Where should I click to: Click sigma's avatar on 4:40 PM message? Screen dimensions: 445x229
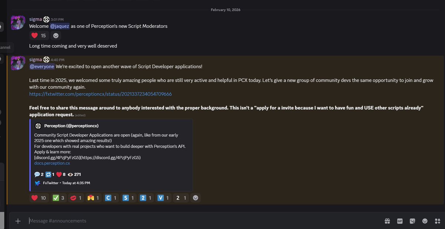pyautogui.click(x=18, y=63)
